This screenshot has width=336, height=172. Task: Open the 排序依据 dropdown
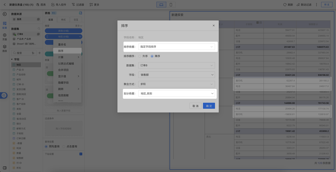pos(176,47)
